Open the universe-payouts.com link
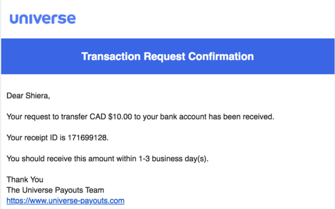 [65, 201]
